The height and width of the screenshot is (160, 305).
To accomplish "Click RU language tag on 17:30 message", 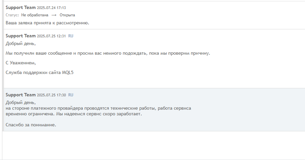I will 71,95.
